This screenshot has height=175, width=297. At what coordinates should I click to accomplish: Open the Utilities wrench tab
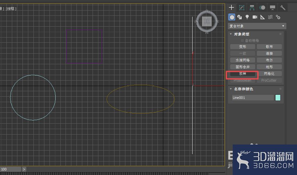click(x=283, y=8)
